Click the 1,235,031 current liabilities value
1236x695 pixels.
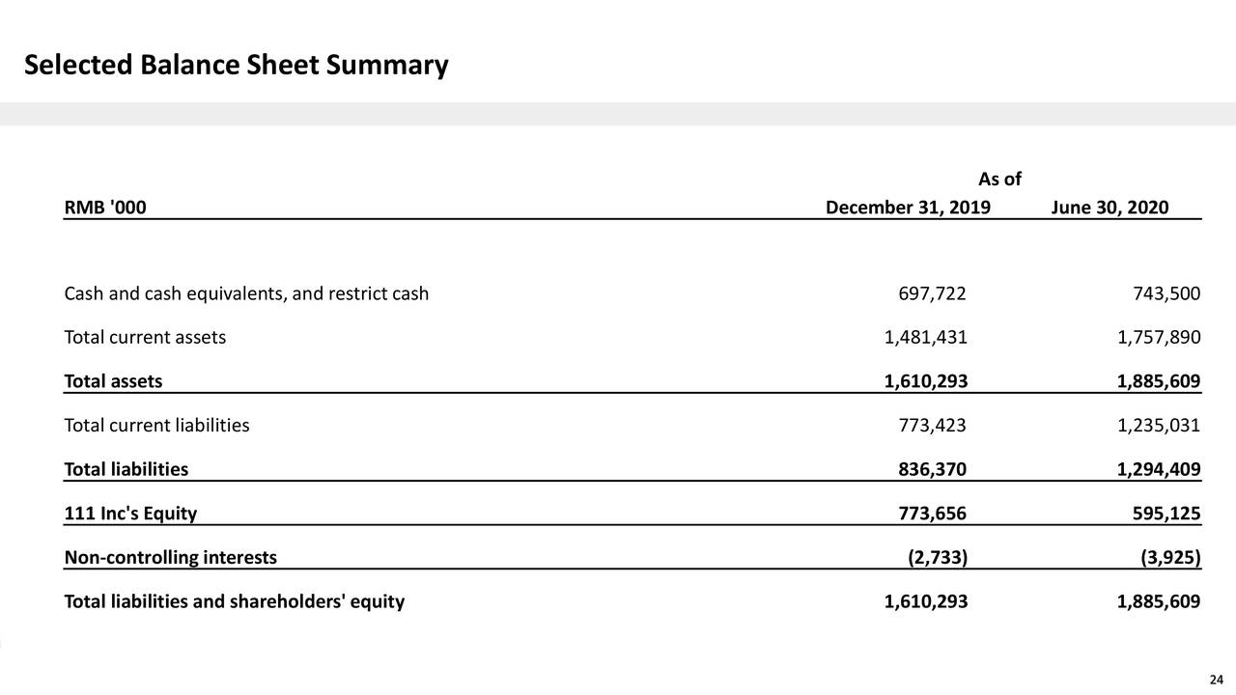point(1159,425)
